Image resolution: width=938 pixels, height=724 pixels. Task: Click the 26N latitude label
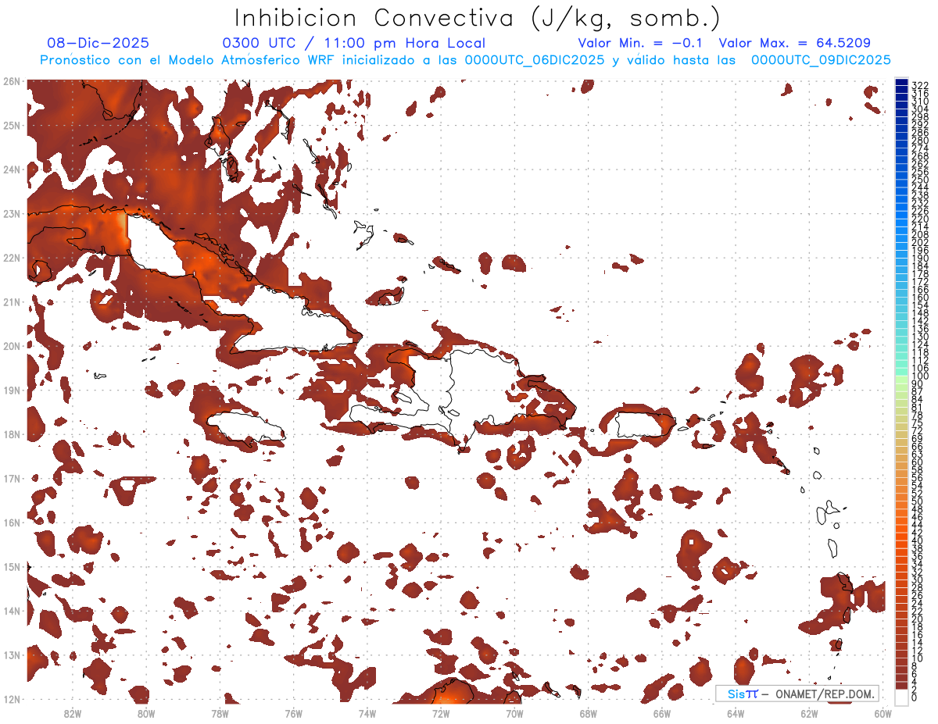11,80
